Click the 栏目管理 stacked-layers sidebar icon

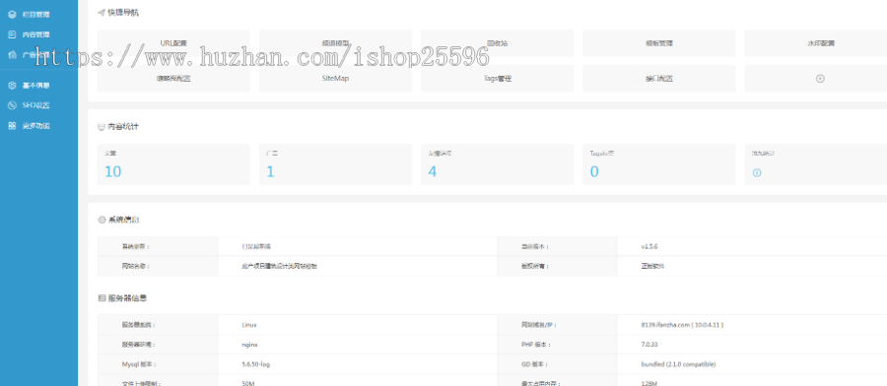pyautogui.click(x=12, y=14)
